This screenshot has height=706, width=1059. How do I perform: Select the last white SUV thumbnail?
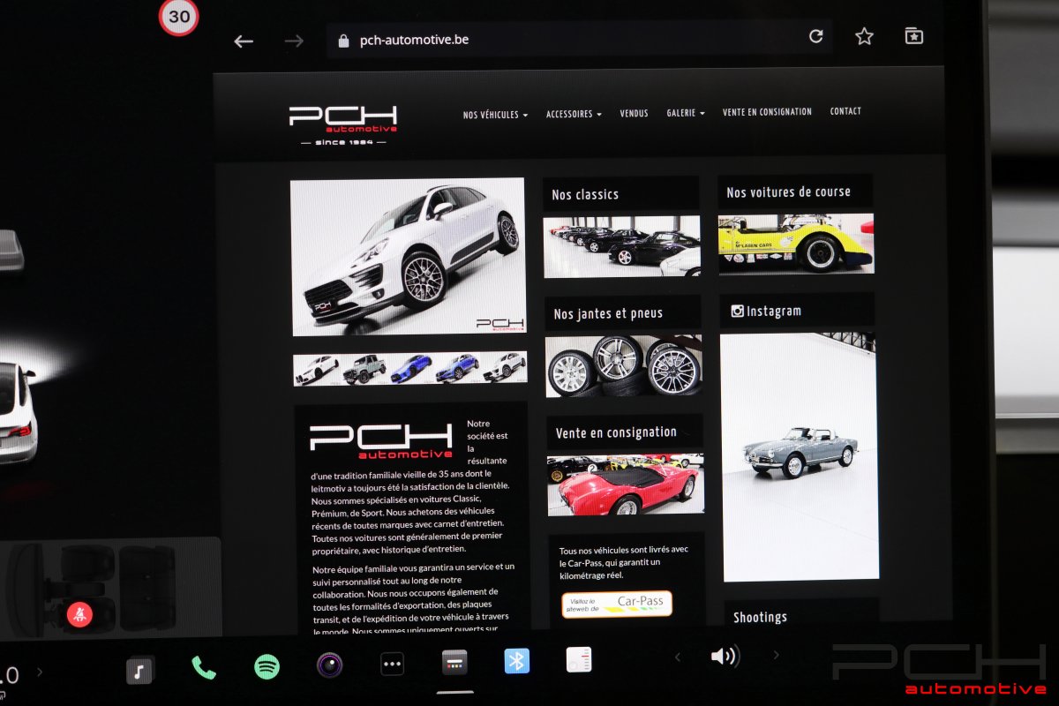point(504,366)
